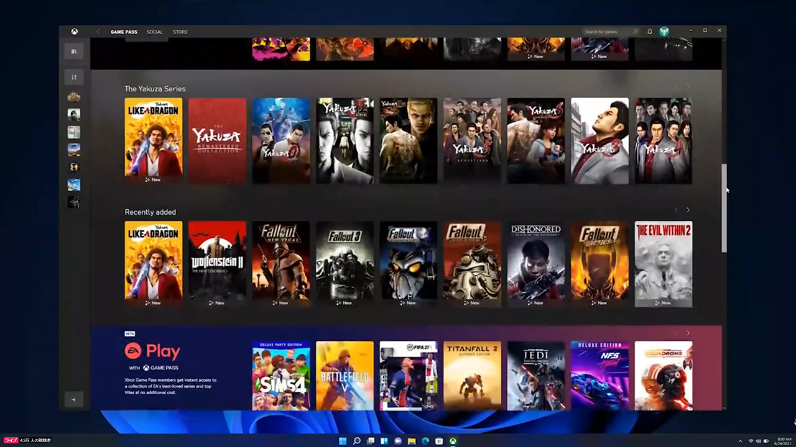Click the Recently added section heading
The height and width of the screenshot is (447, 796).
(x=150, y=212)
